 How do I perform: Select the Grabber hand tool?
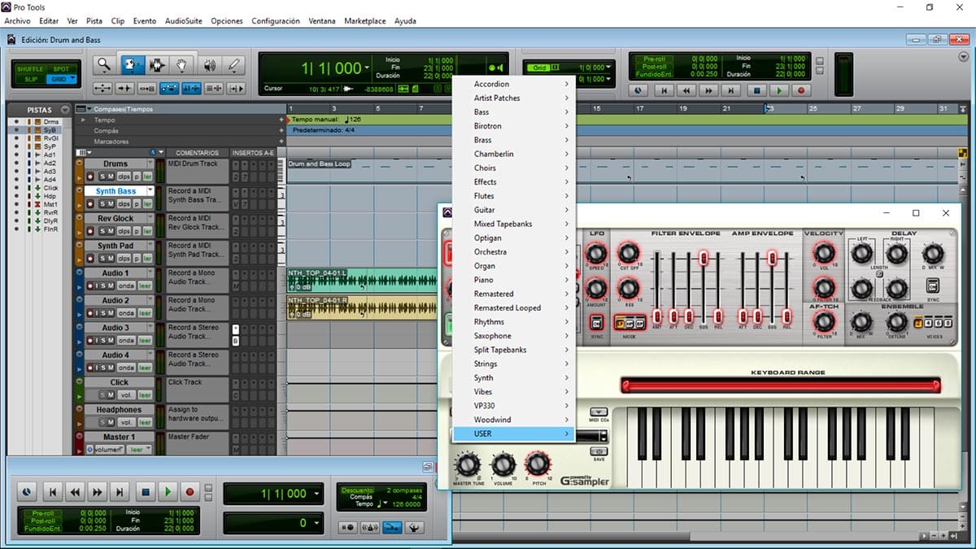tap(183, 66)
